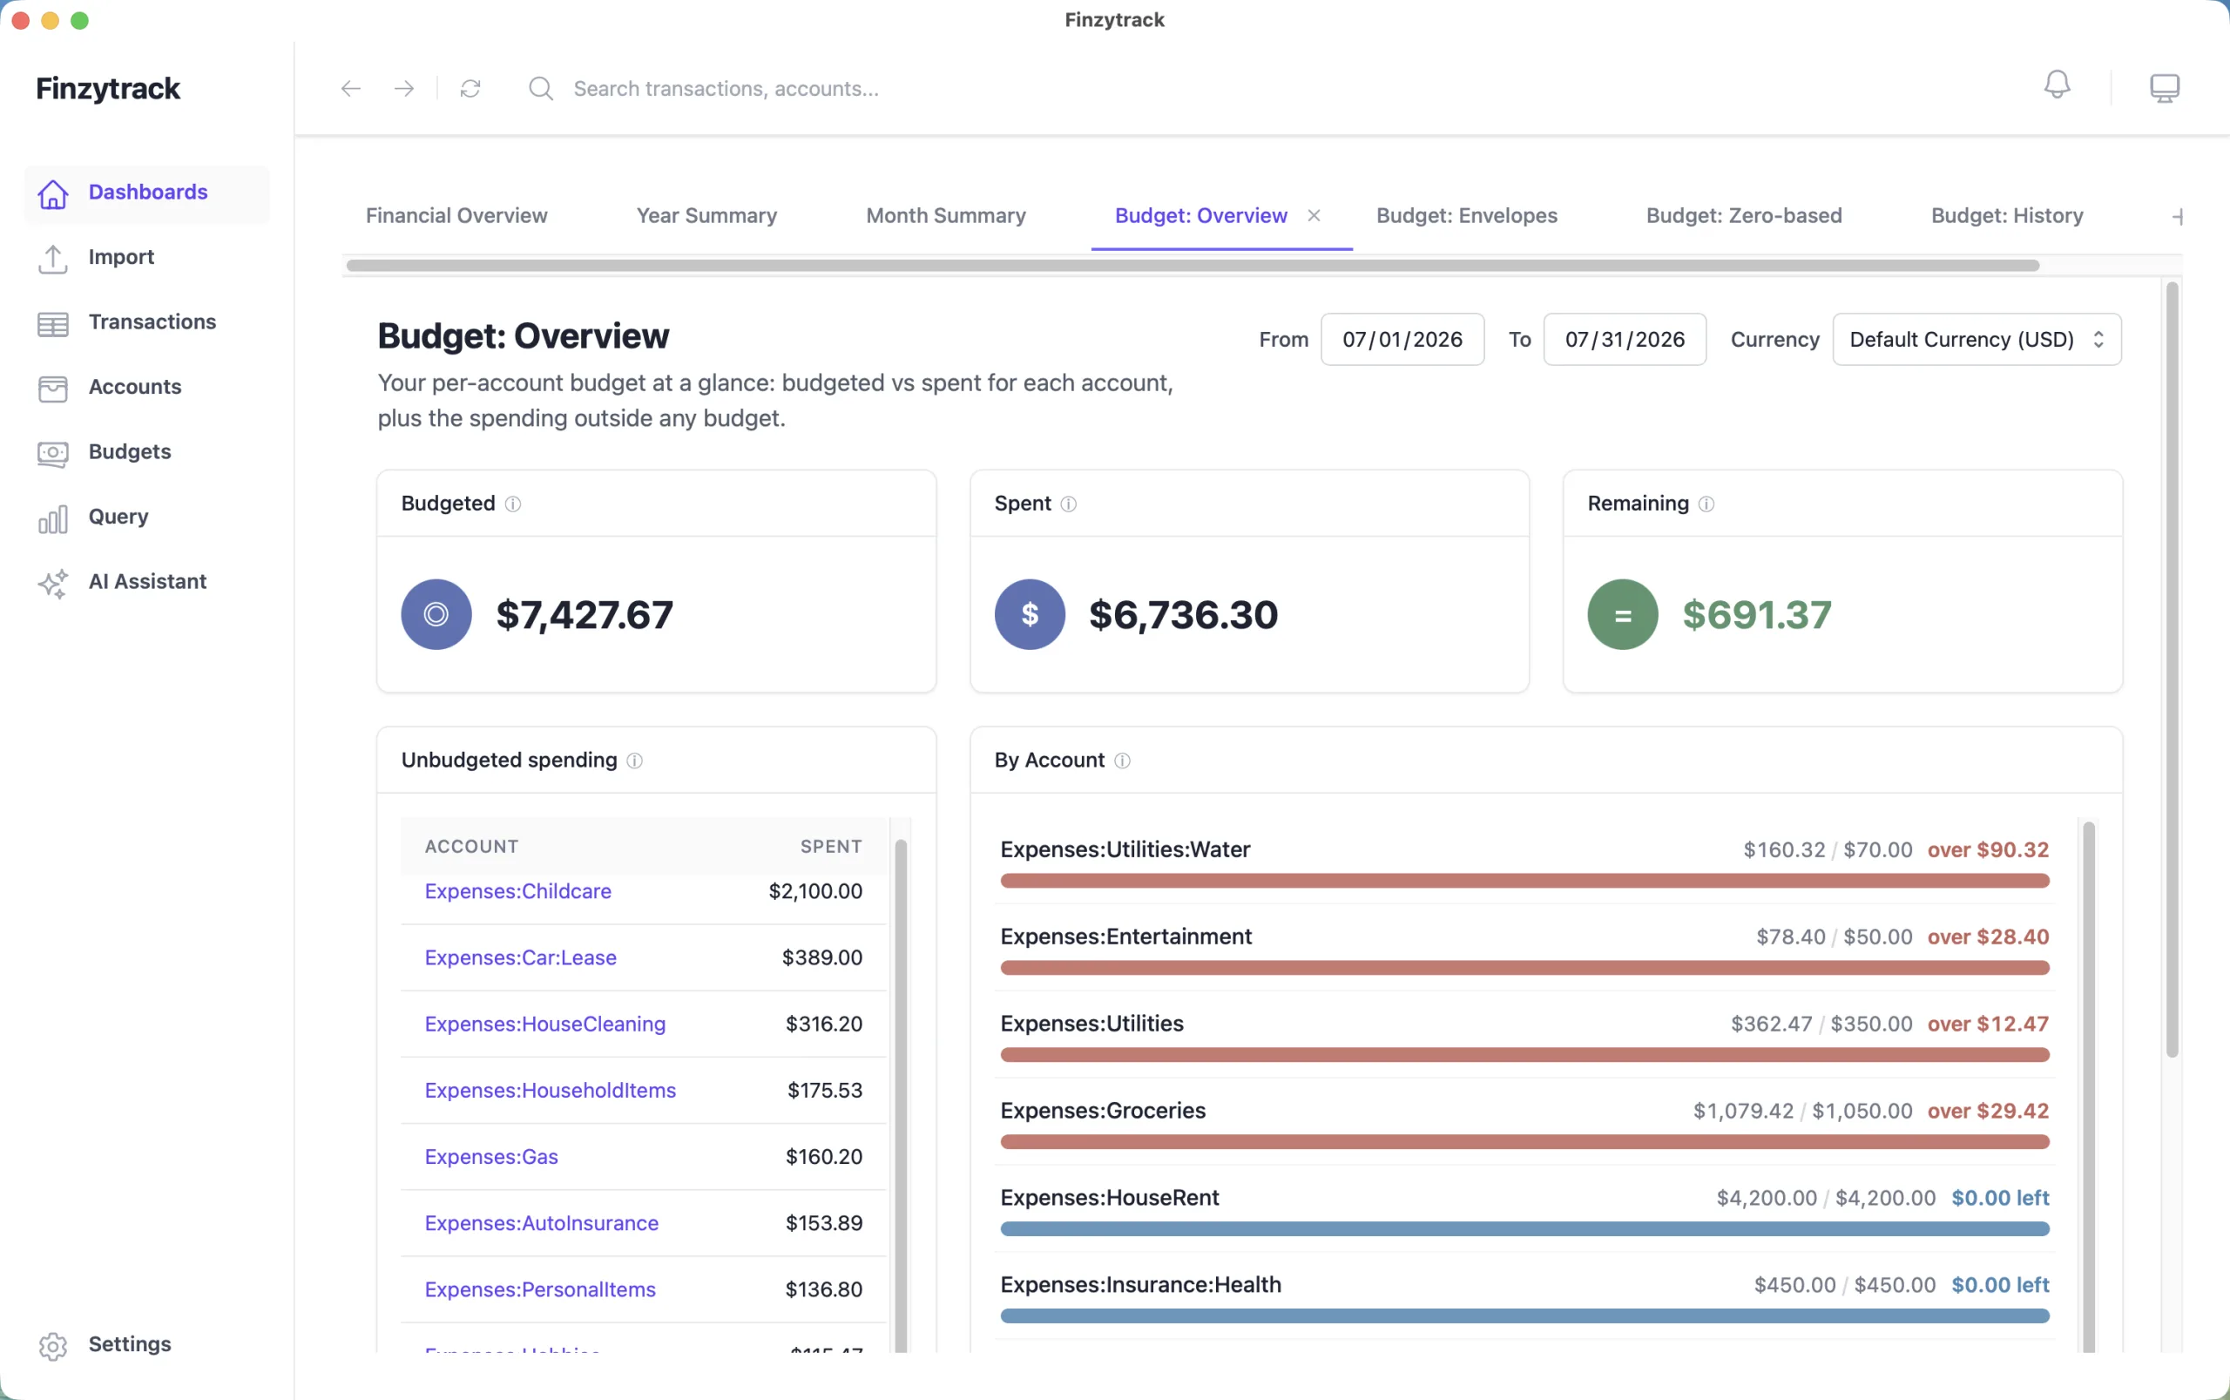The height and width of the screenshot is (1400, 2230).
Task: Switch to Year Summary tab
Action: pyautogui.click(x=706, y=215)
